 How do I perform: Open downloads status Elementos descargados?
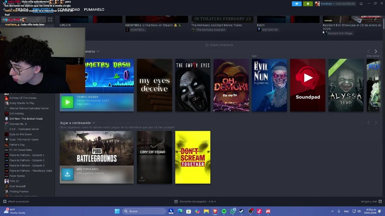[x=195, y=202]
